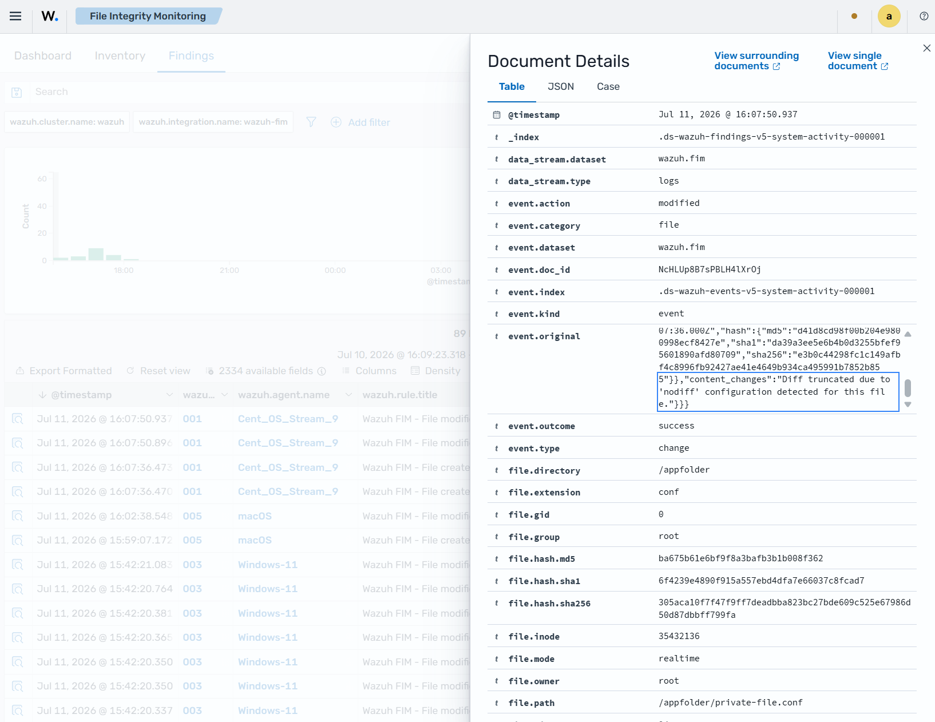Click Export Formatted button
The height and width of the screenshot is (722, 935).
point(64,371)
